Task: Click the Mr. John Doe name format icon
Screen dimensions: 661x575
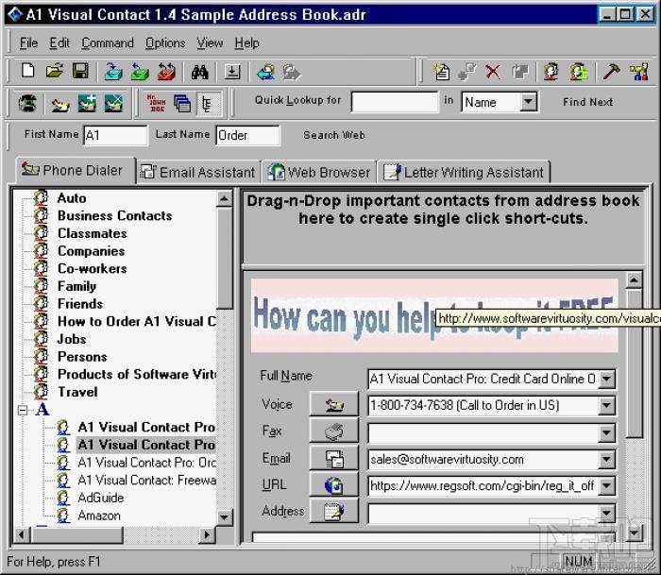Action: tap(157, 103)
